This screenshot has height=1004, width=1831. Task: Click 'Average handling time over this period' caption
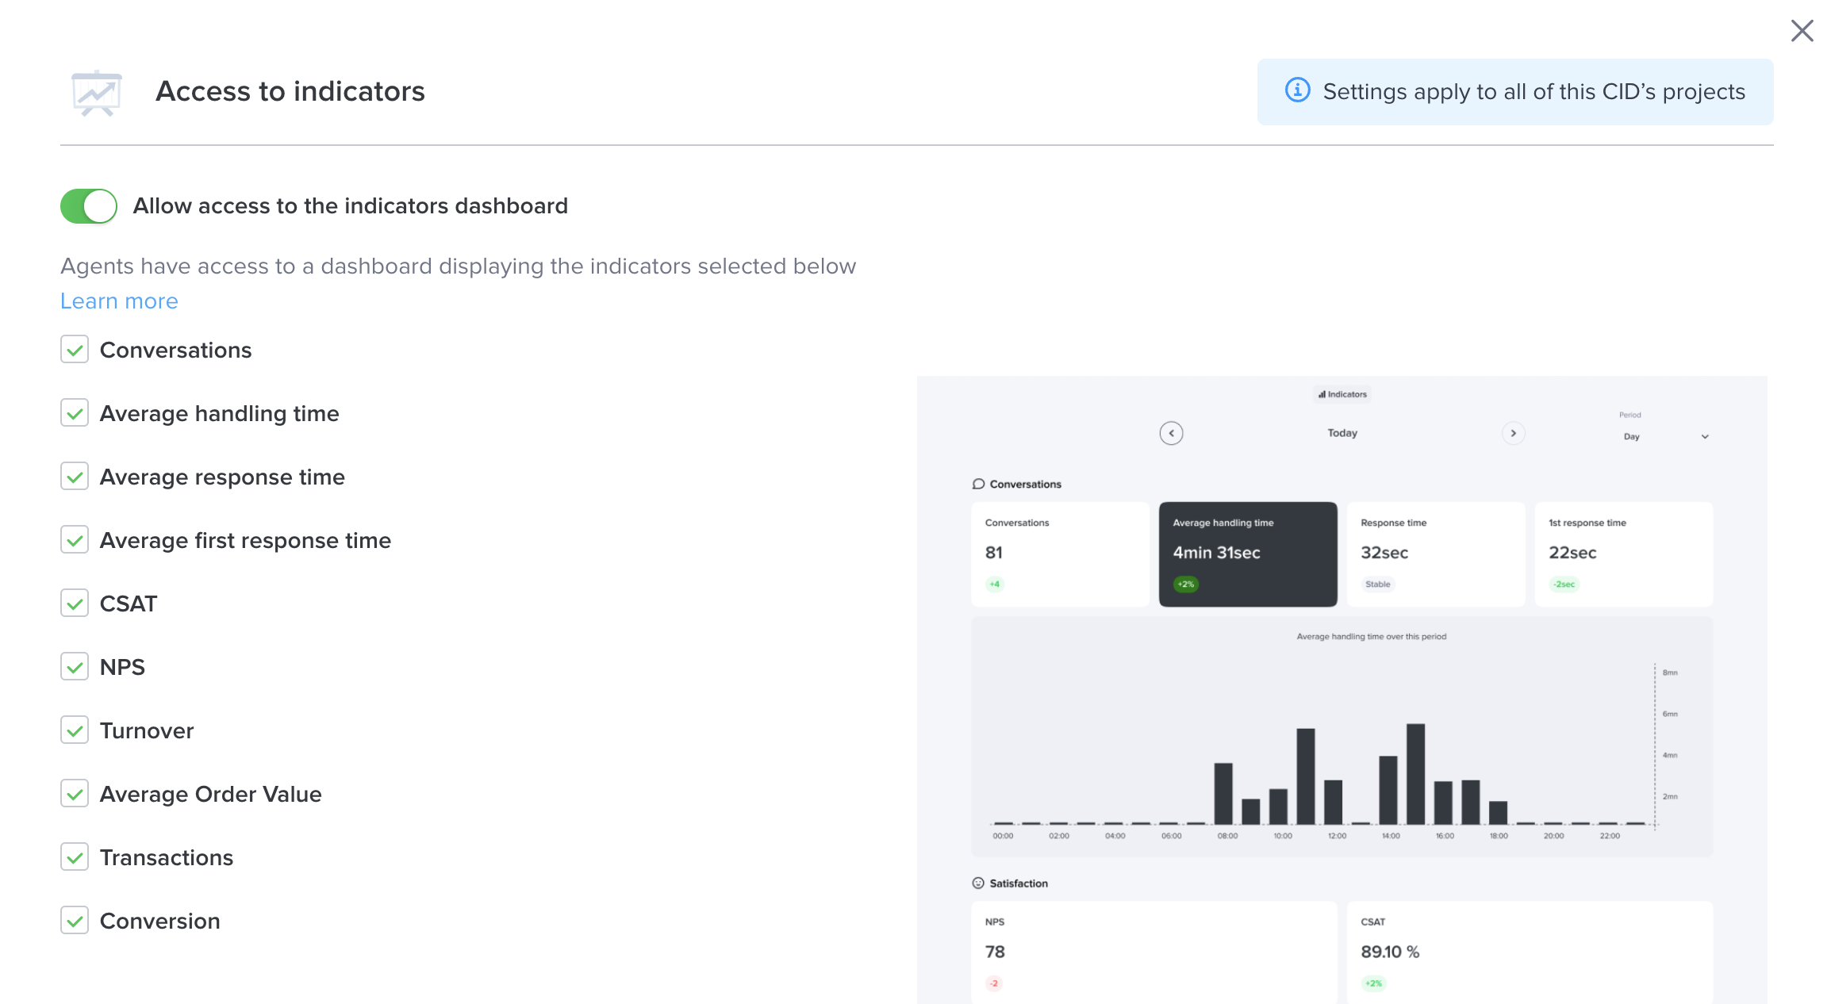(1371, 636)
